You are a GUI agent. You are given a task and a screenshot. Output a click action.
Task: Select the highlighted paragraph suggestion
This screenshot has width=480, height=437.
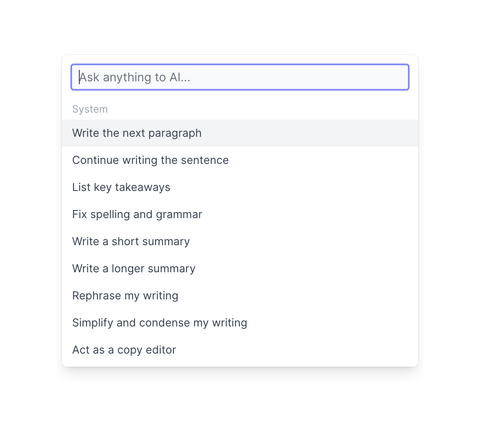pyautogui.click(x=137, y=133)
